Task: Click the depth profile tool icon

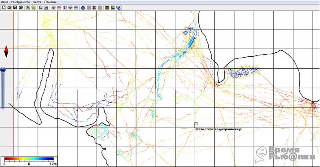Action: 46,8
